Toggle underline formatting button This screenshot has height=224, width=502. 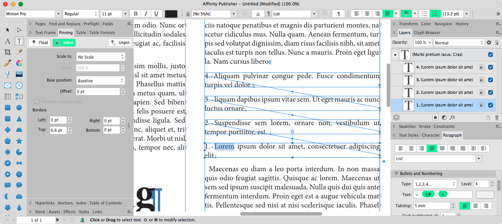tap(156, 14)
